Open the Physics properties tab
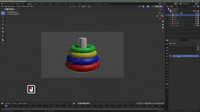This screenshot has width=200, height=112. click(x=167, y=75)
